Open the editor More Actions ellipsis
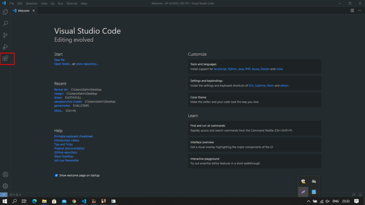Image resolution: width=365 pixels, height=205 pixels. pos(360,11)
